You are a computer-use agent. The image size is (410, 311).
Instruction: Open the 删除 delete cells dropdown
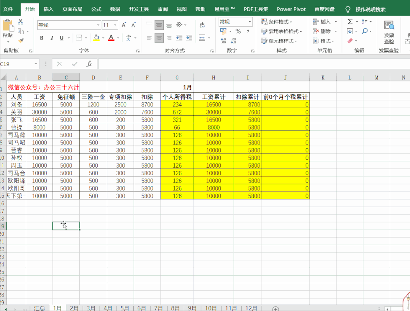336,31
